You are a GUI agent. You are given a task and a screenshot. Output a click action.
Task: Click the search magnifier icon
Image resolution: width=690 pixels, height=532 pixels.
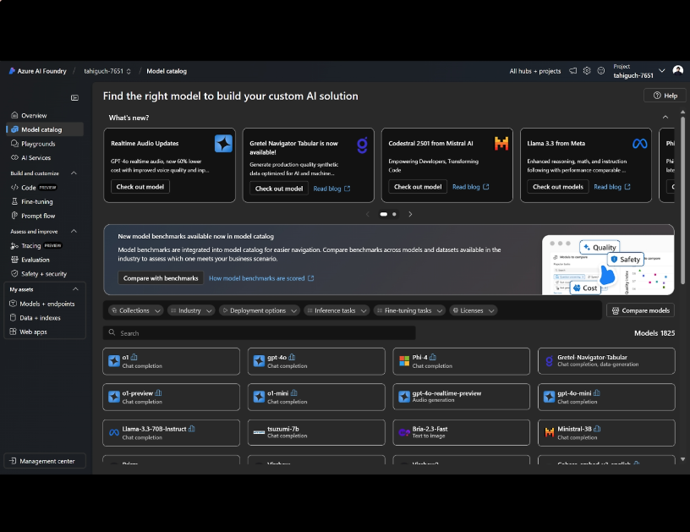[x=112, y=332]
